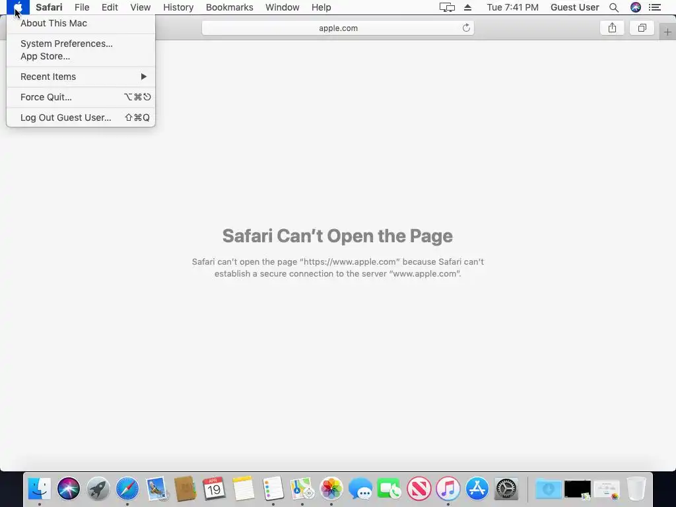This screenshot has width=676, height=507.
Task: Click the minimized document thumbnail in Dock
Action: pyautogui.click(x=607, y=489)
